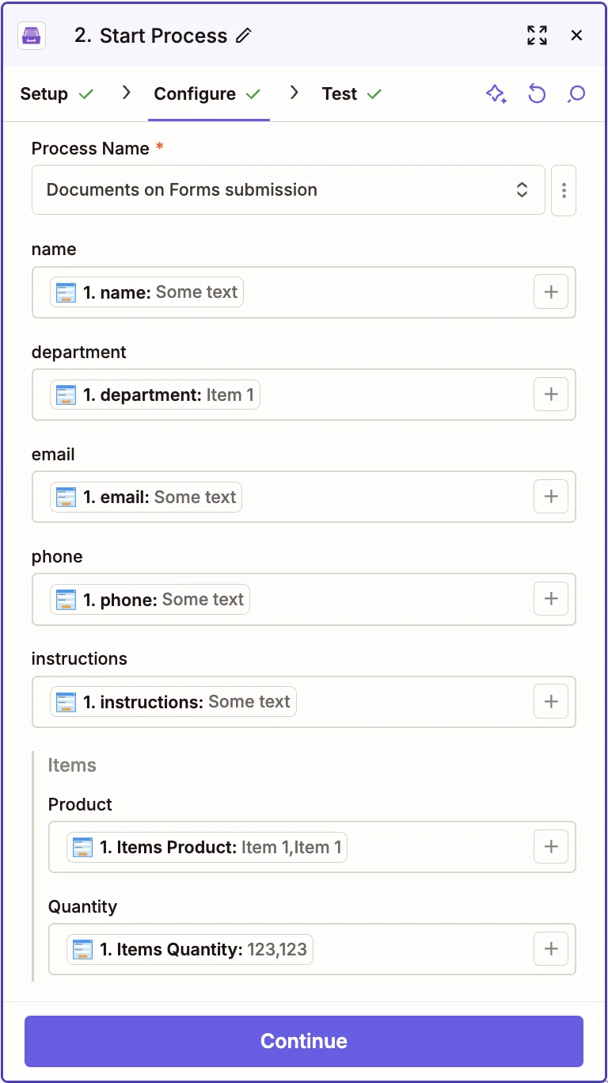Click inside the instructions input field
The height and width of the screenshot is (1083, 608).
pos(304,701)
